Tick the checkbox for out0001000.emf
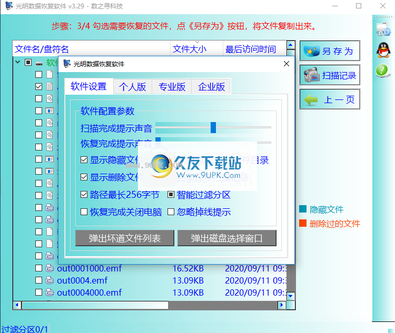Image resolution: width=395 pixels, height=333 pixels. [38, 268]
